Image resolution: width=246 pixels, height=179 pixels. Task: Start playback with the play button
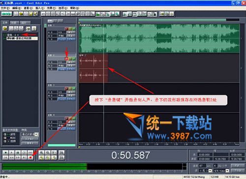(12, 152)
